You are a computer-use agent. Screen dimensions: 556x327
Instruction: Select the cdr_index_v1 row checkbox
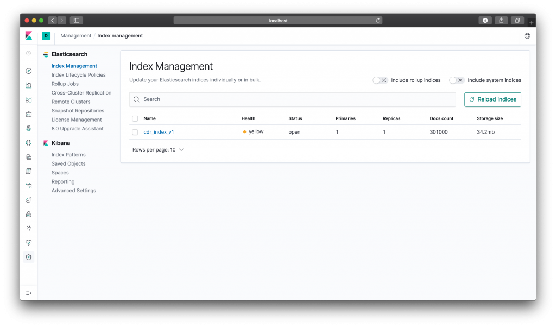135,132
